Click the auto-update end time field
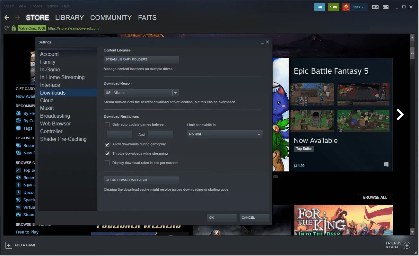The image size is (419, 256). pyautogui.click(x=161, y=134)
